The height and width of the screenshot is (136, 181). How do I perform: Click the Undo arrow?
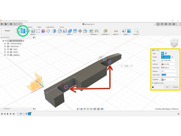[15, 24]
